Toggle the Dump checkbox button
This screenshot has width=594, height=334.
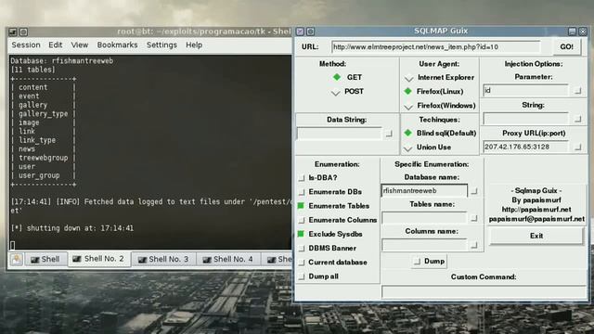(x=429, y=262)
